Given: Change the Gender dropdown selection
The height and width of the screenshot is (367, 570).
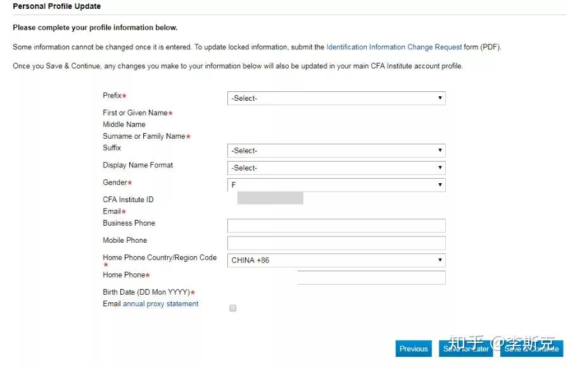Looking at the screenshot, I should pos(336,185).
